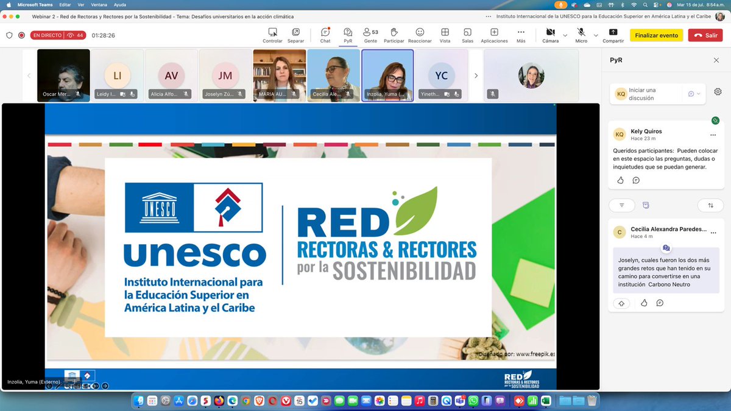Upvote Cecilia's question
This screenshot has width=731, height=411.
tap(621, 303)
